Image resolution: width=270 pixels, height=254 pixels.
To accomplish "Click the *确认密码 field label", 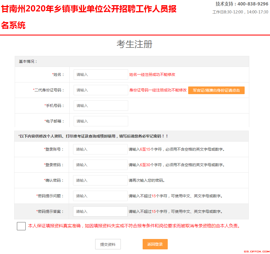I will click(54, 180).
